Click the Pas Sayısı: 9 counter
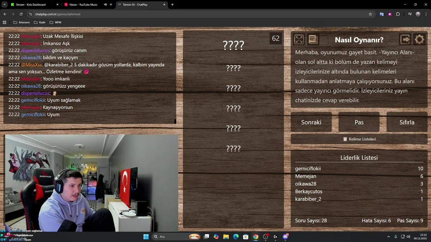The width and height of the screenshot is (431, 242). pyautogui.click(x=410, y=220)
